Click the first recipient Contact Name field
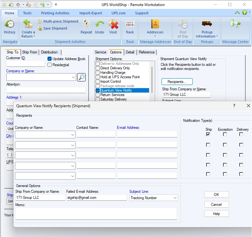252x237 pixels. 96,134
